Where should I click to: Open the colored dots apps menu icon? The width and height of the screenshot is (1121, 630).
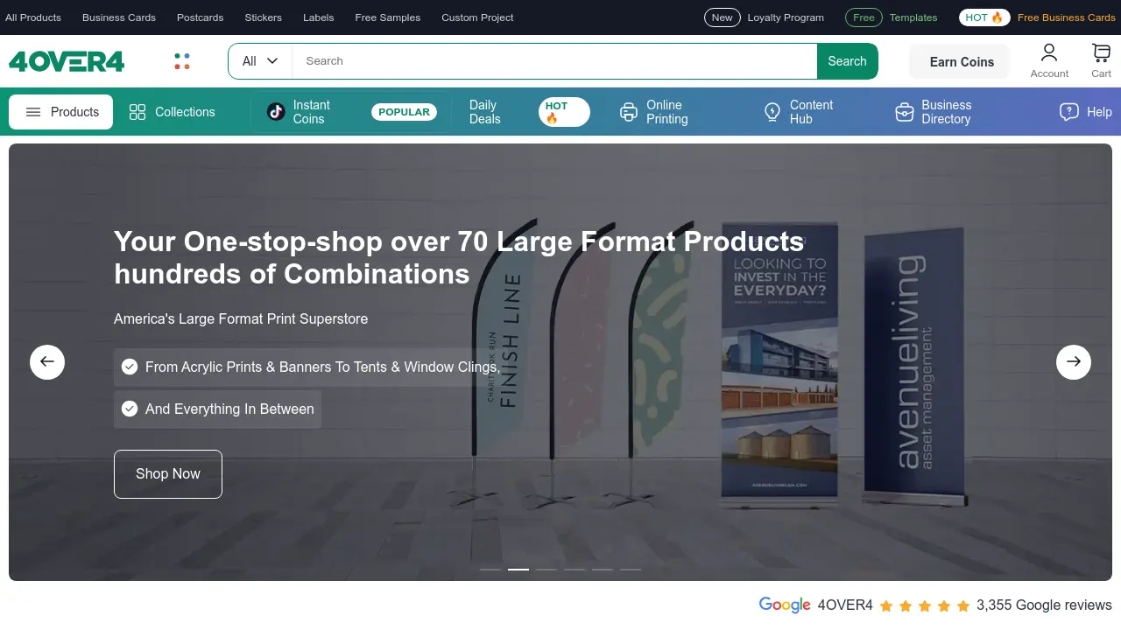click(x=182, y=61)
